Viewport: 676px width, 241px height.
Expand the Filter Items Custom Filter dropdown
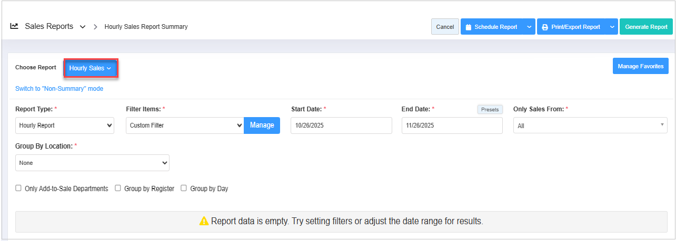[185, 125]
